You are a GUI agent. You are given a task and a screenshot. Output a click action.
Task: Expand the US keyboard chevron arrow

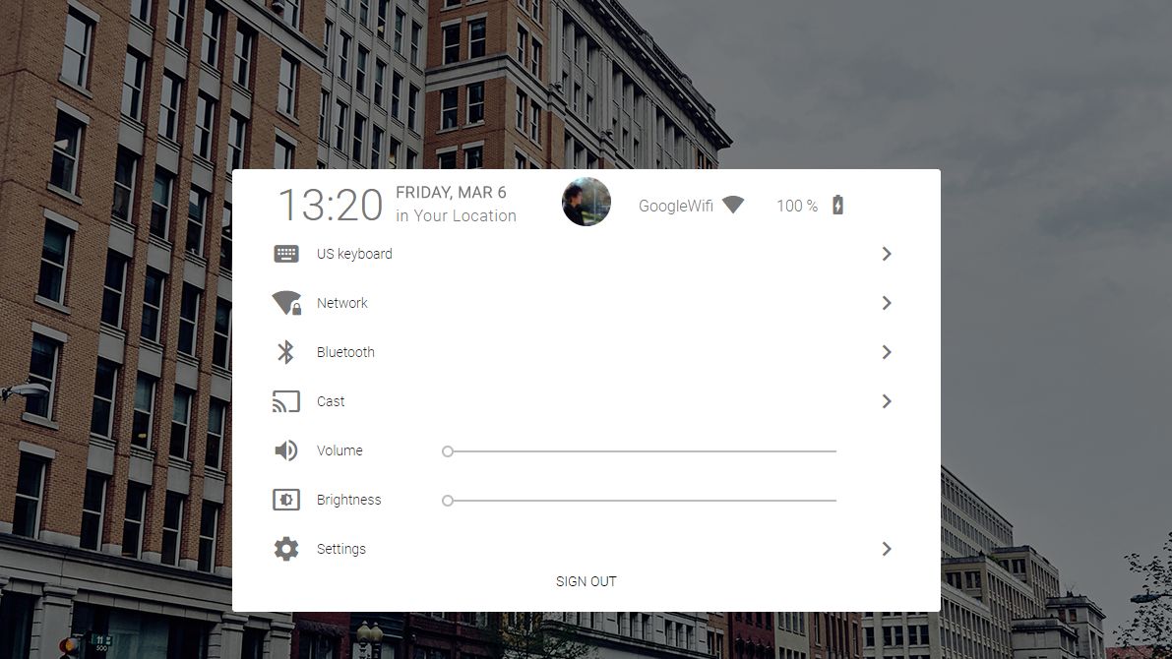click(x=887, y=254)
